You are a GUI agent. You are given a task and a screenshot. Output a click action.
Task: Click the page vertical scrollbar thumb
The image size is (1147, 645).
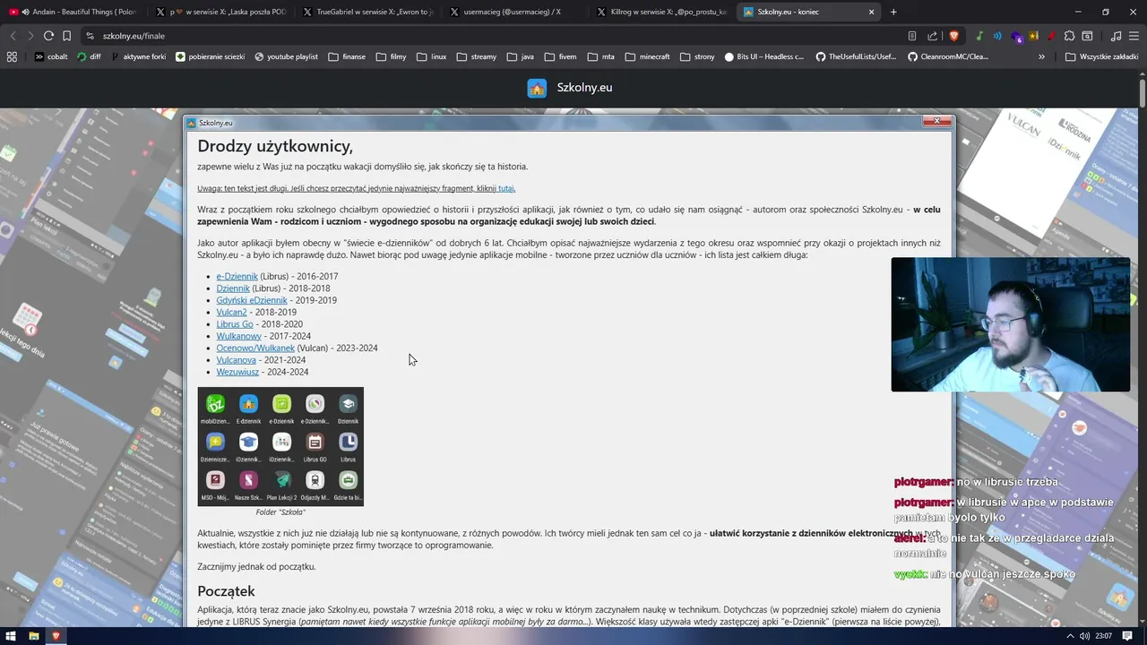tap(1143, 92)
